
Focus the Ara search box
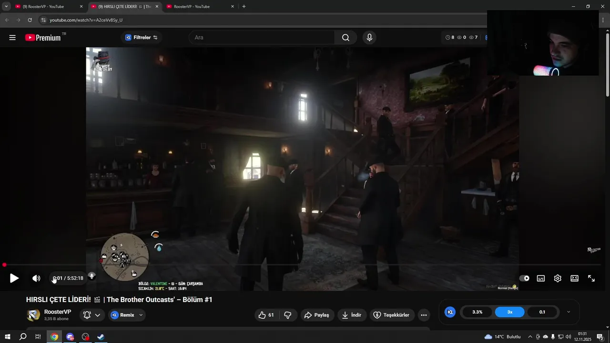(x=262, y=38)
